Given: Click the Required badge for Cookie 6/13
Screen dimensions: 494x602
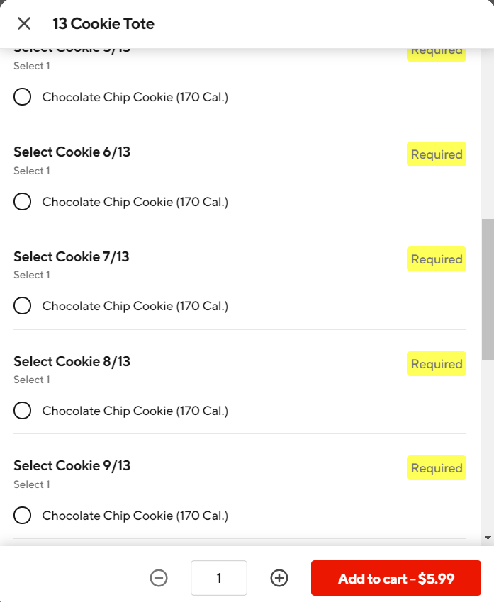Looking at the screenshot, I should [437, 154].
